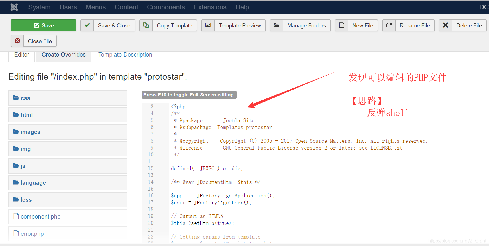Image resolution: width=489 pixels, height=246 pixels.
Task: Click the copy icon of Copy Template
Action: tap(146, 25)
